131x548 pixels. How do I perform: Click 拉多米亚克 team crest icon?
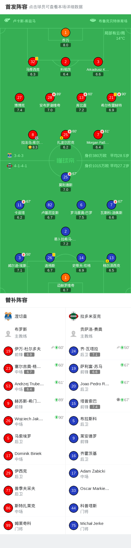coord(74,316)
